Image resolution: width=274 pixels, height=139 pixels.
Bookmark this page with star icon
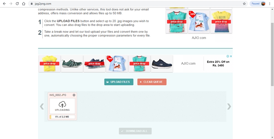(x=244, y=4)
